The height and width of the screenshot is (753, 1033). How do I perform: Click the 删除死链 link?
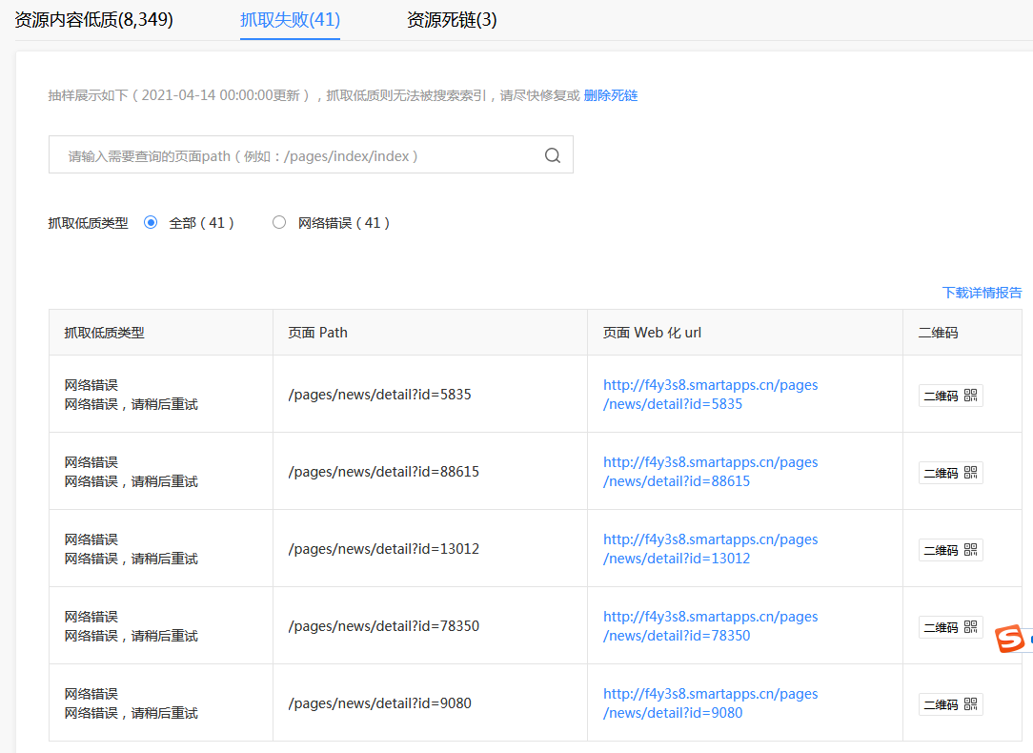(611, 95)
